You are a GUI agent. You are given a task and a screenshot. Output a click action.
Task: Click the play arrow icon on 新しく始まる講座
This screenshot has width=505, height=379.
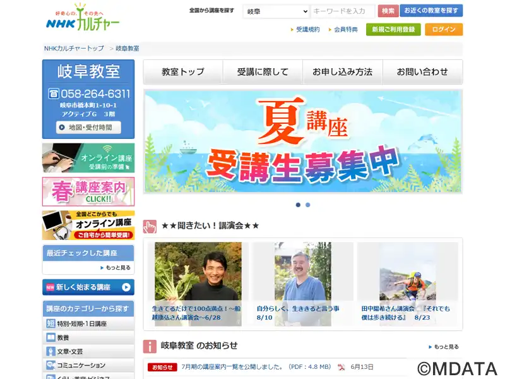coord(126,287)
